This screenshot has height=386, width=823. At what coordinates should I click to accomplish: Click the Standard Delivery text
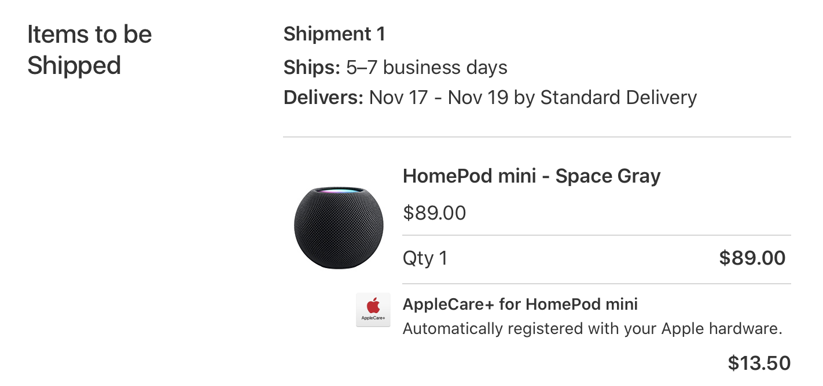[618, 97]
